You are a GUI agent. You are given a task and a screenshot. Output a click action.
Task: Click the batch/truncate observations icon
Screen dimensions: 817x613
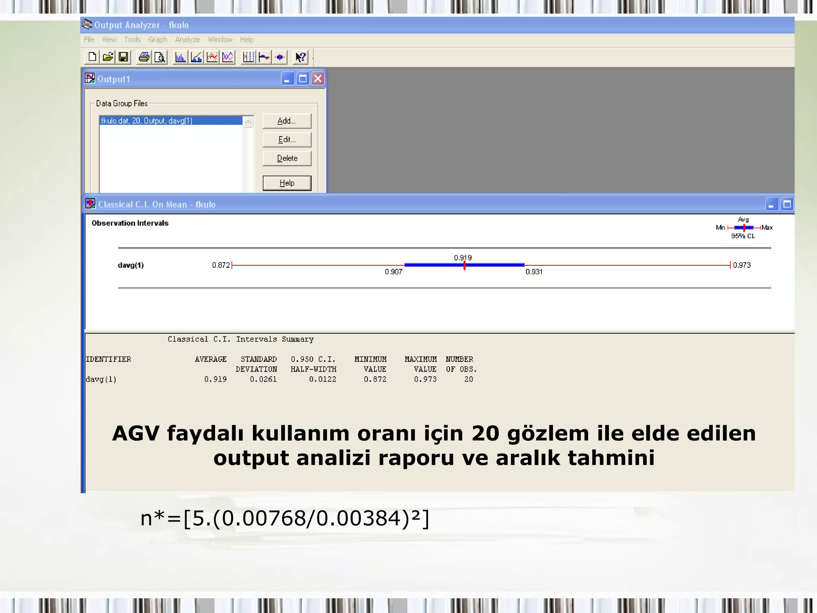pyautogui.click(x=248, y=57)
